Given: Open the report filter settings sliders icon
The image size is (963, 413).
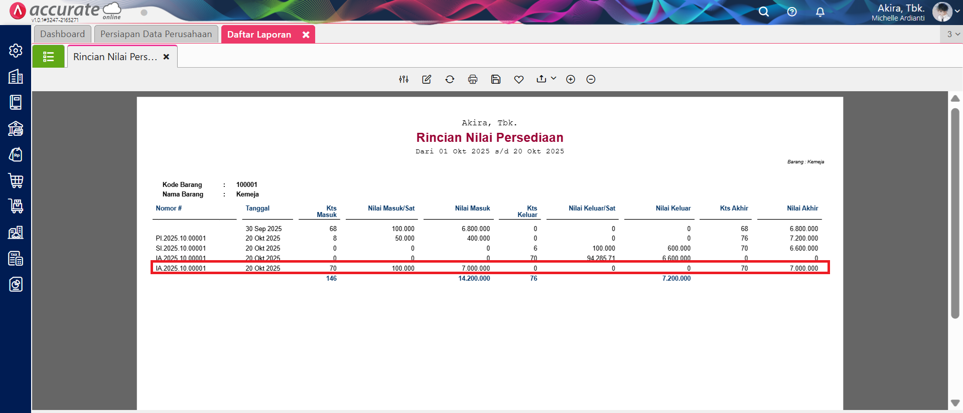Looking at the screenshot, I should [x=403, y=79].
